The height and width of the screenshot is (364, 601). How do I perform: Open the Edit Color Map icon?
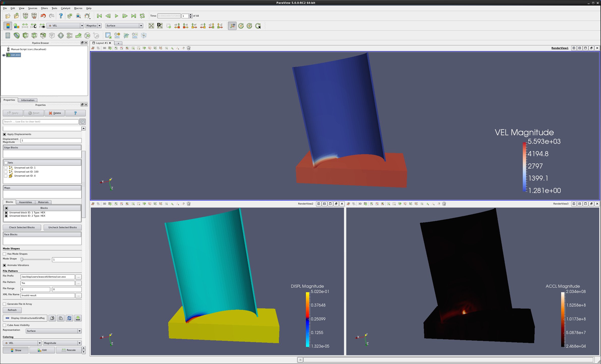[x=16, y=26]
